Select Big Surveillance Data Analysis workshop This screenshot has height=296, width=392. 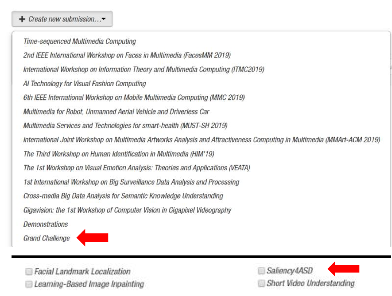131,182
